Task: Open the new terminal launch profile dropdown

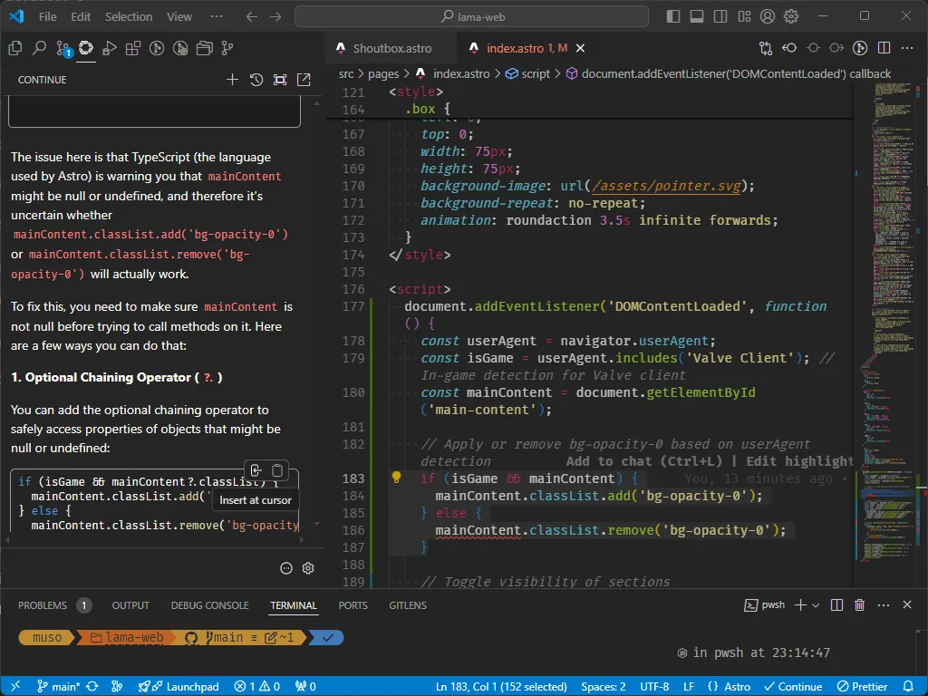Action: (816, 605)
